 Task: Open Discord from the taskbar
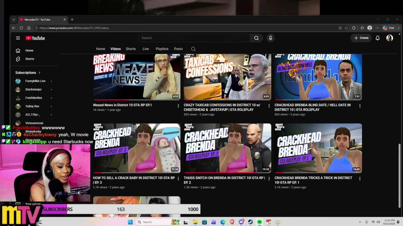coord(241,222)
